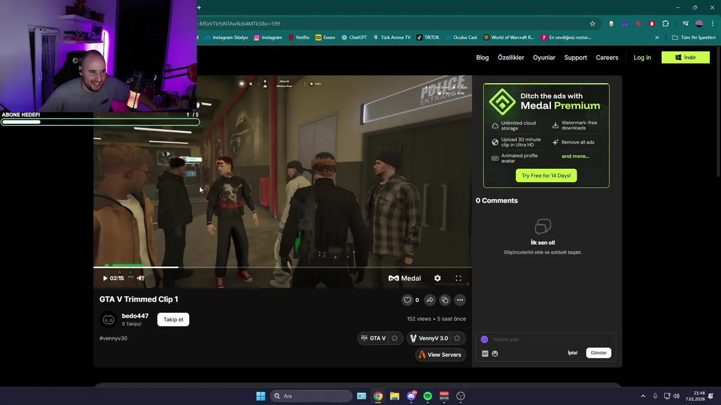Open the World of Warcraft bookmark

tap(509, 38)
